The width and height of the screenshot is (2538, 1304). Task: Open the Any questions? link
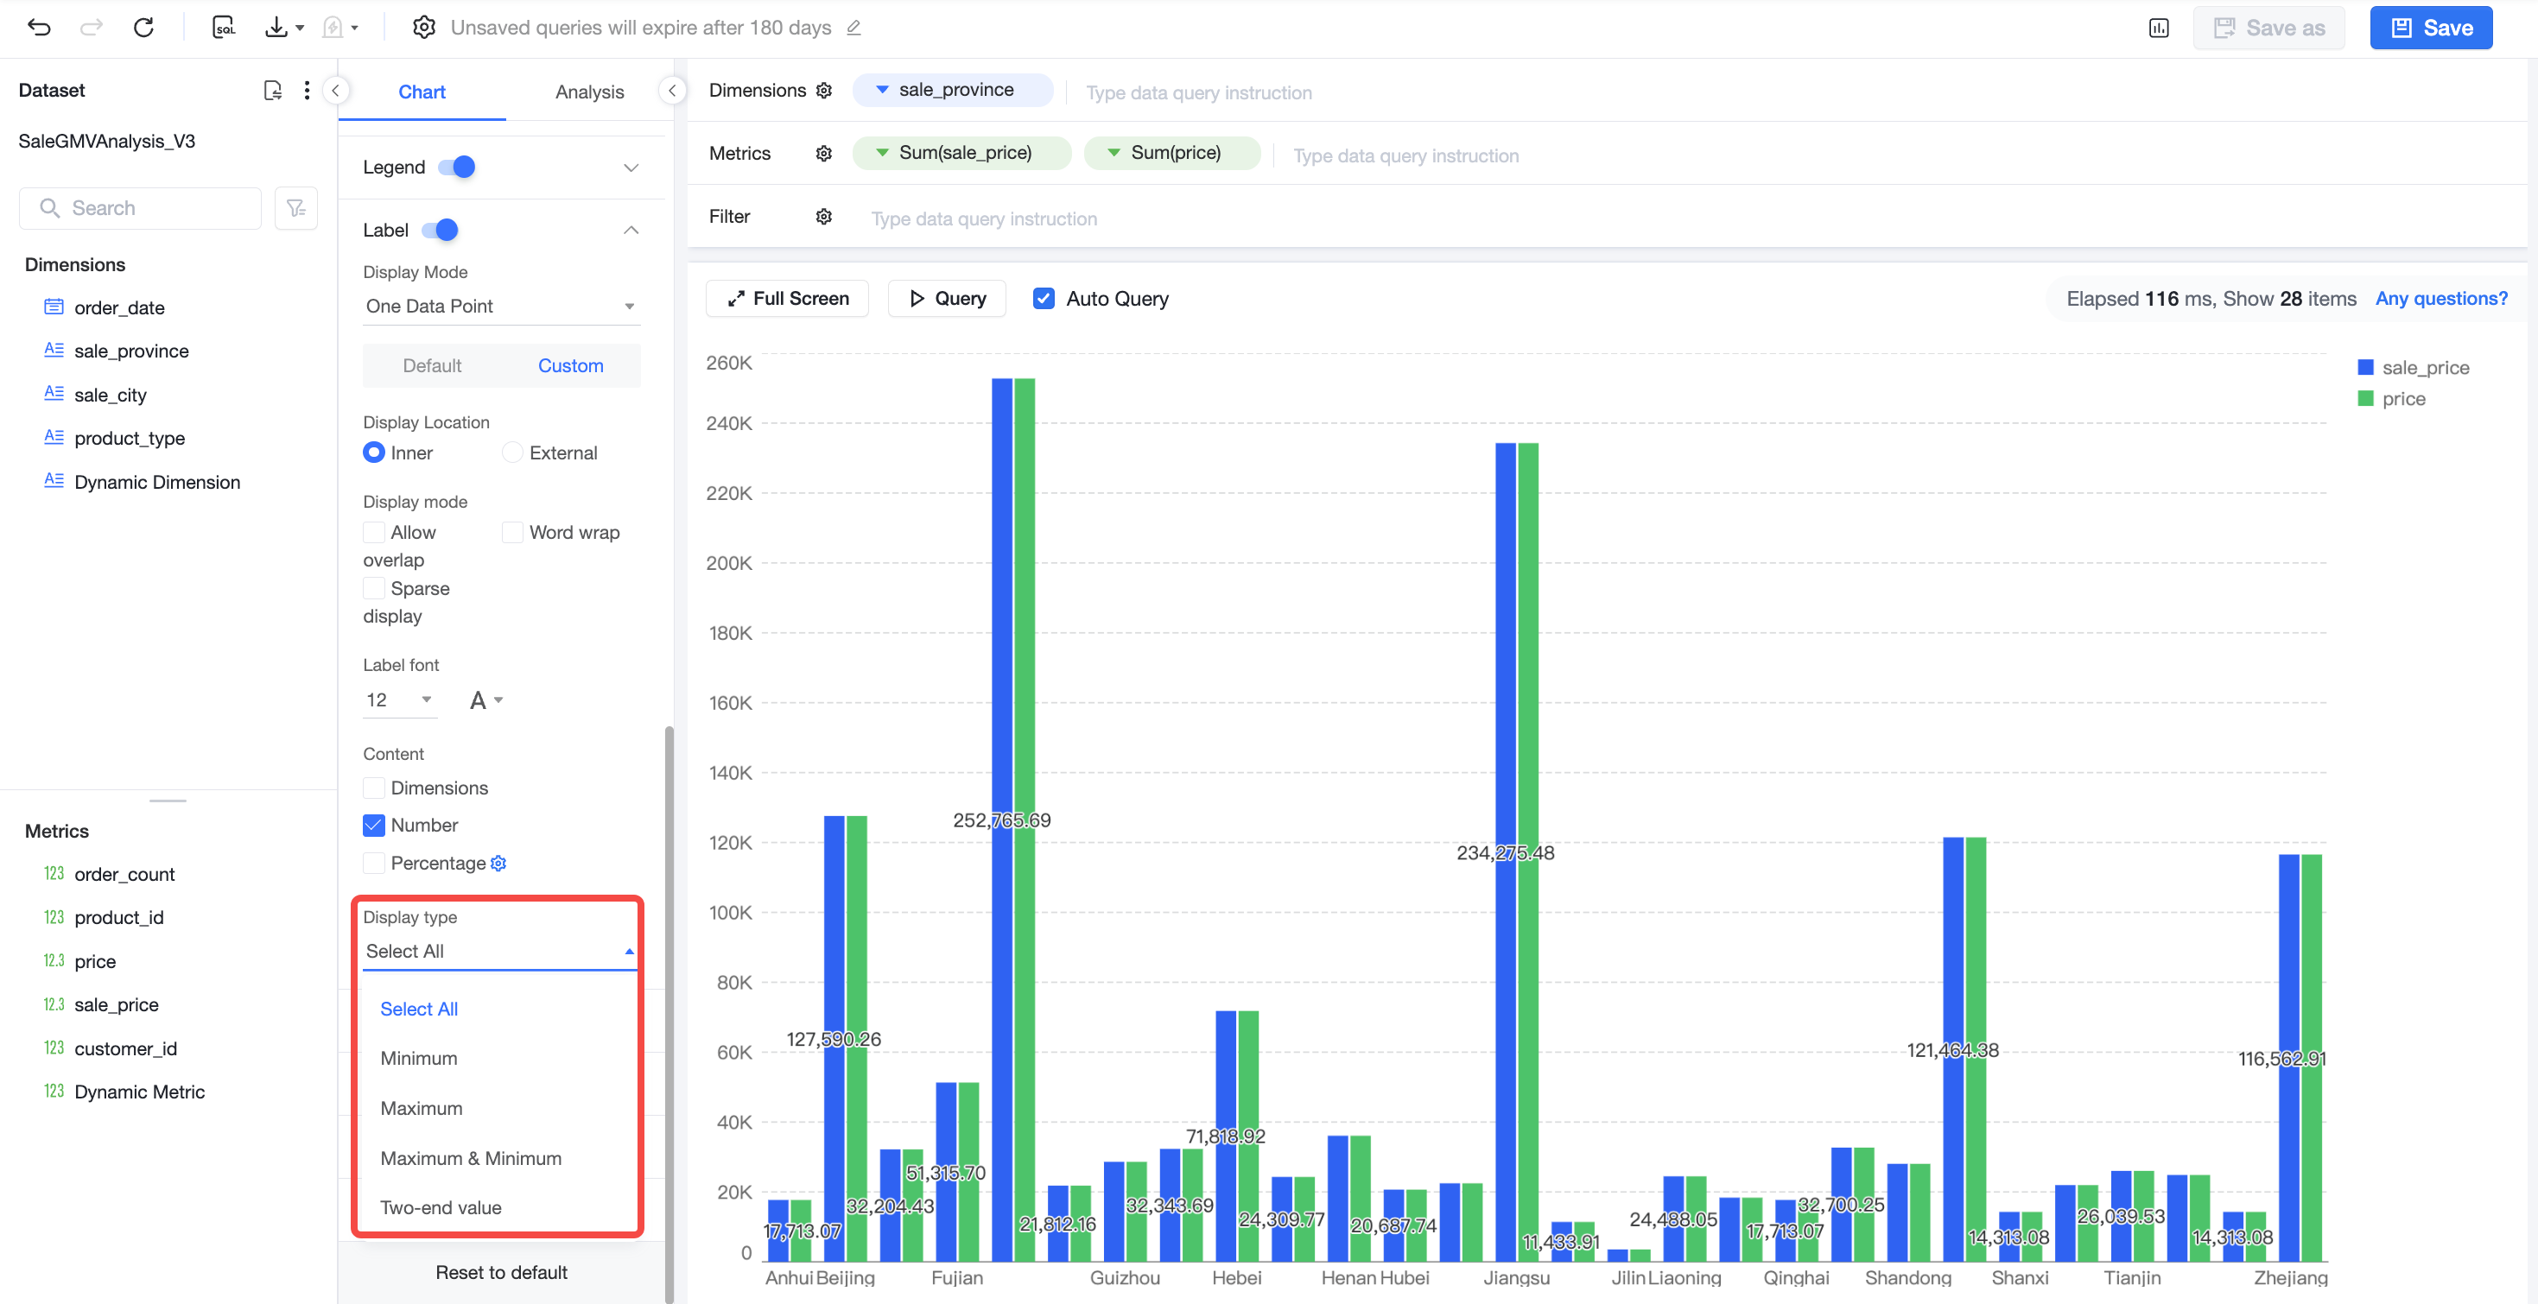coord(2440,299)
